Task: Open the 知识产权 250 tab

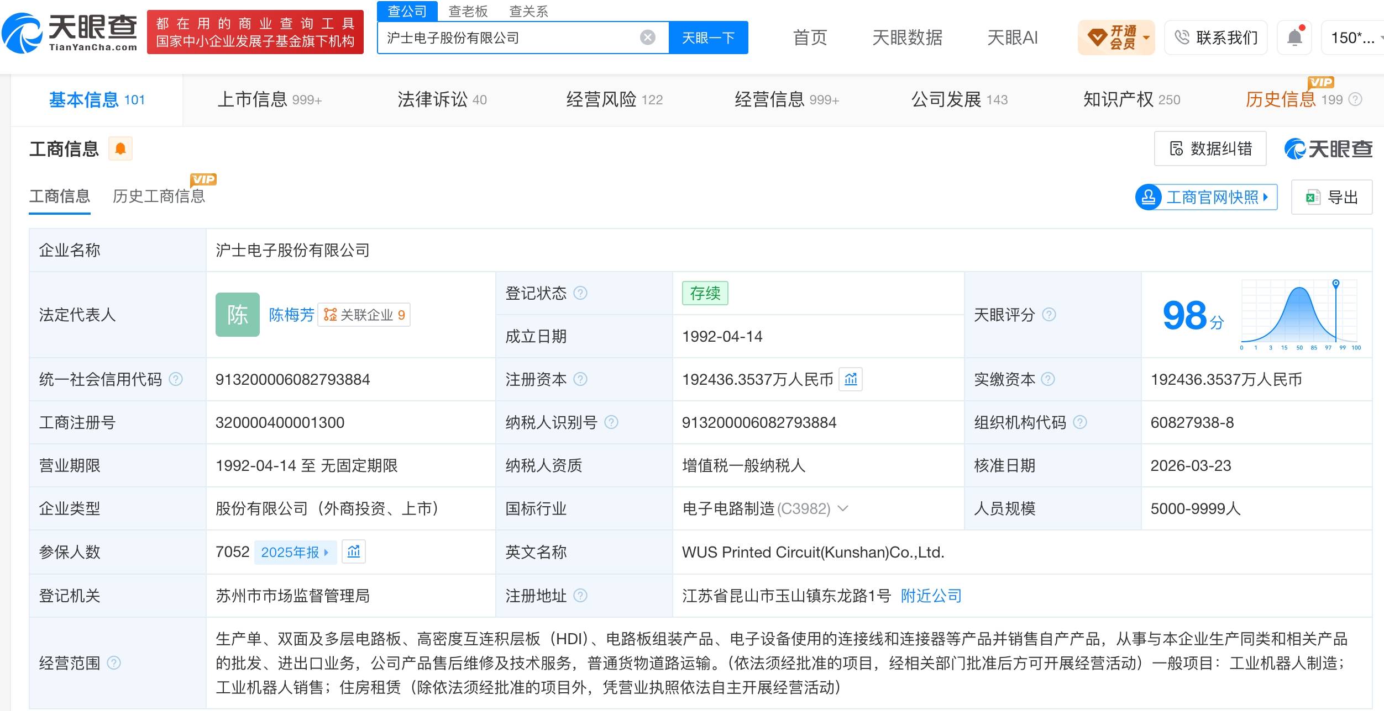Action: point(1132,100)
